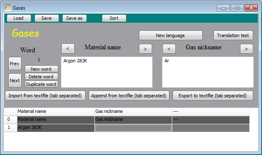Edit the Ar gas nickname text field
This screenshot has width=262, height=155.
tap(208, 72)
